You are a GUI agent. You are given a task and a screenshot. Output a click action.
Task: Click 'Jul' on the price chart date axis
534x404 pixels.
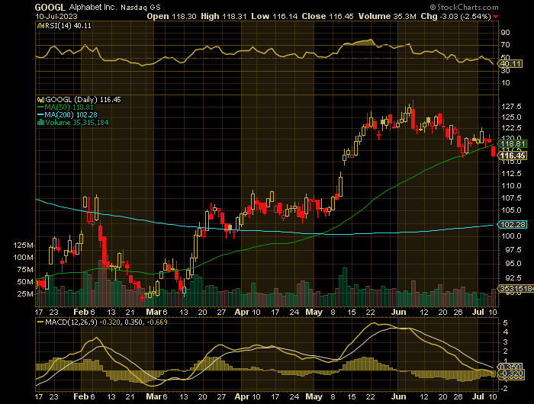pyautogui.click(x=479, y=312)
